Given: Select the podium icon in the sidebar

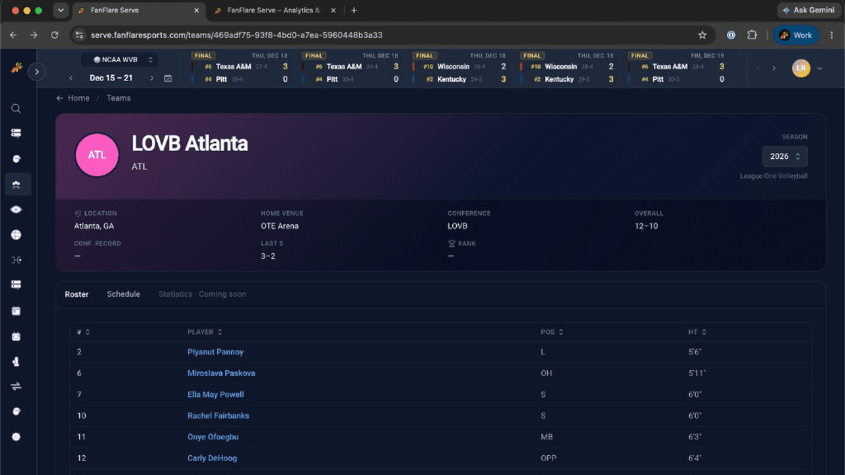Looking at the screenshot, I should tap(17, 362).
